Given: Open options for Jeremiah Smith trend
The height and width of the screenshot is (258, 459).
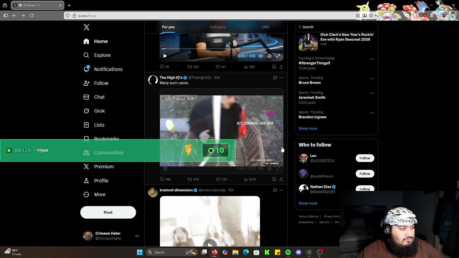Looking at the screenshot, I should pos(372,93).
